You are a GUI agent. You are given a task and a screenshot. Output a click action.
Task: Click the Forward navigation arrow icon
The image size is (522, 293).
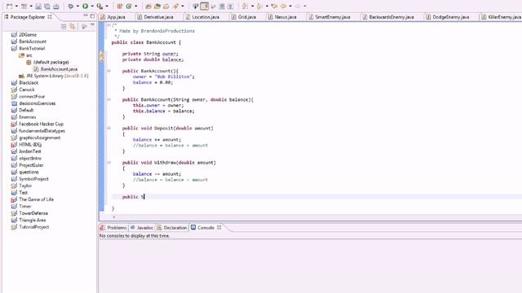pyautogui.click(x=298, y=6)
